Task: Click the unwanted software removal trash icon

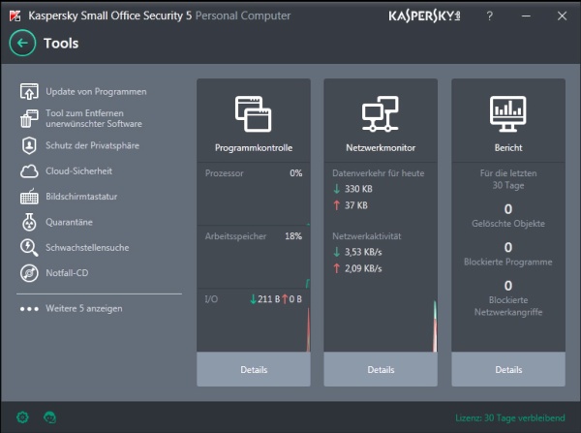Action: 29,118
